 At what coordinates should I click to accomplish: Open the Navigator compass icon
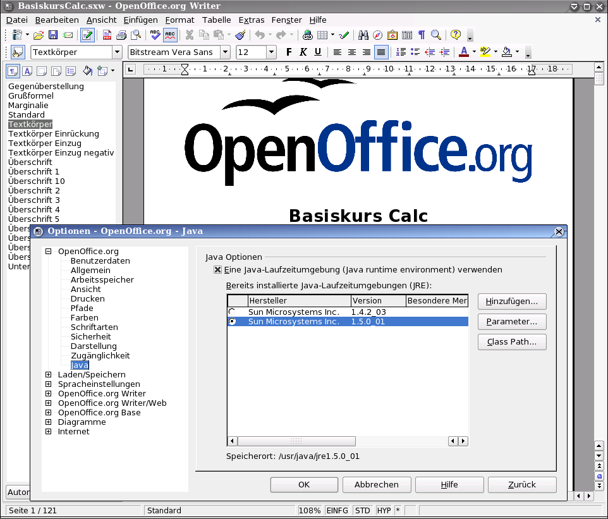[378, 35]
